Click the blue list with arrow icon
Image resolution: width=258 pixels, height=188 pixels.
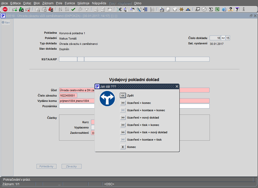(x=145, y=10)
